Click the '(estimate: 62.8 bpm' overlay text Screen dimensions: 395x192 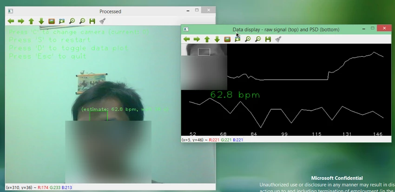[109, 109]
